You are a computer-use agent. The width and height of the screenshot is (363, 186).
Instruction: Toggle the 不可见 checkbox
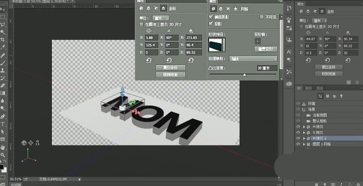click(262, 17)
